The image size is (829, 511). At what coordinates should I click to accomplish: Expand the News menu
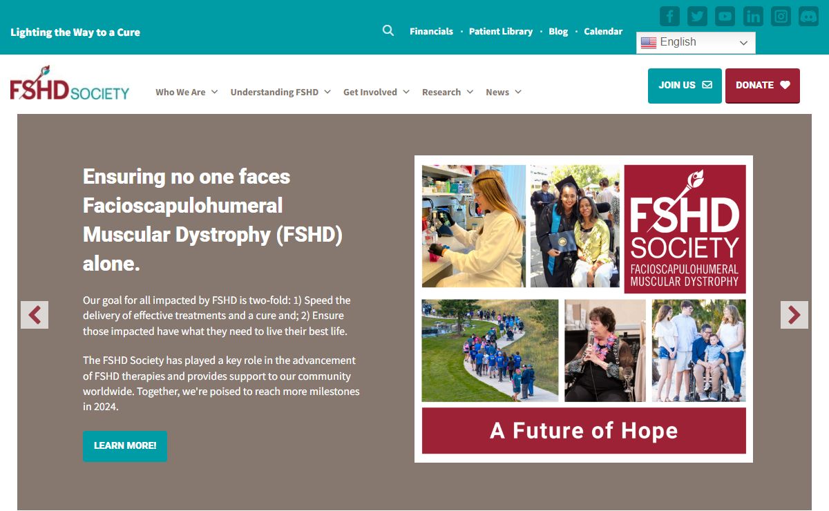tap(504, 92)
